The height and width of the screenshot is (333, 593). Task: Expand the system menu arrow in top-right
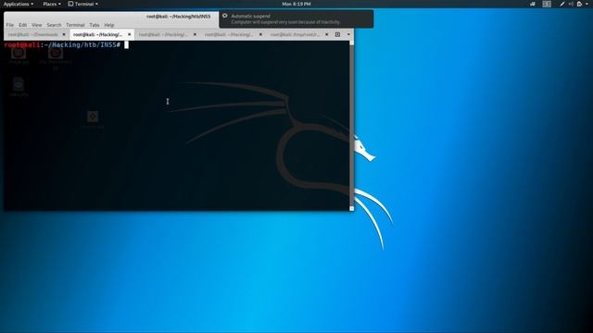(x=587, y=4)
